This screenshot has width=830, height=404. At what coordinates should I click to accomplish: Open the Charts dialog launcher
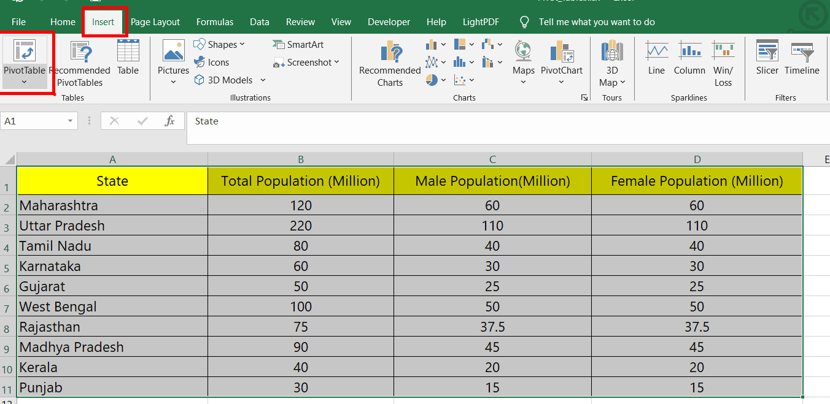tap(584, 97)
